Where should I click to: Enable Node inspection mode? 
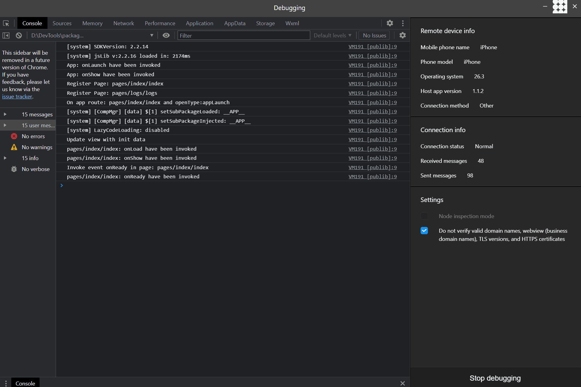pyautogui.click(x=424, y=216)
